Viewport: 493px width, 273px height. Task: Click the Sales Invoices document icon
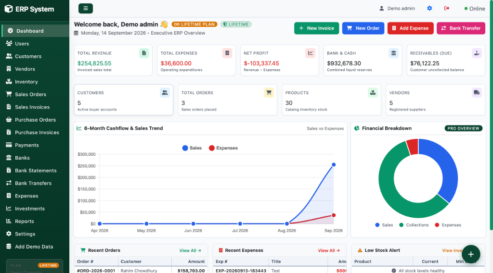point(9,107)
